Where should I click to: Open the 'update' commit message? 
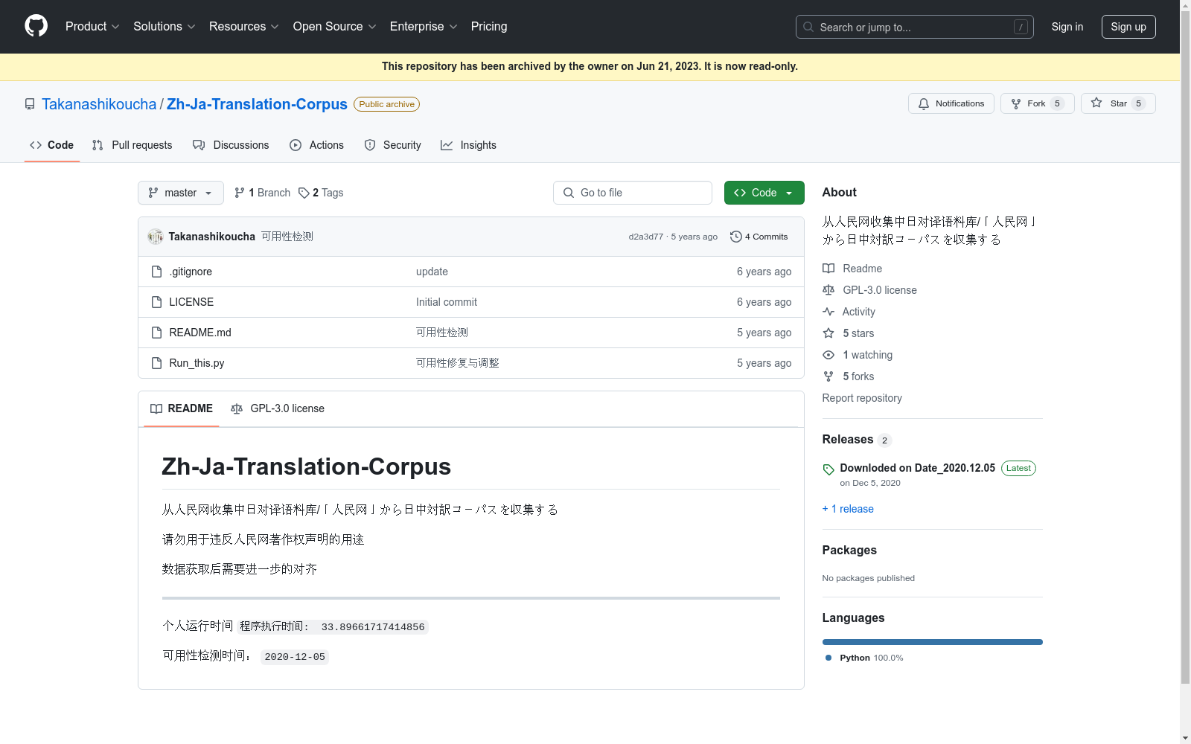click(x=432, y=272)
